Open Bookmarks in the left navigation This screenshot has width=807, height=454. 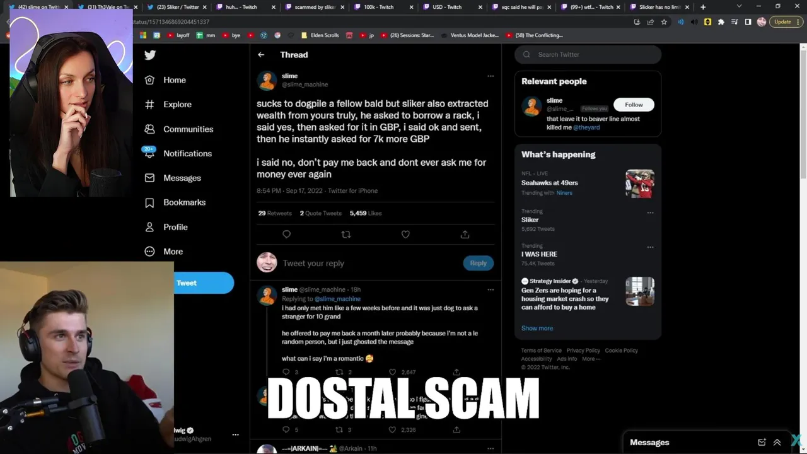[175, 202]
